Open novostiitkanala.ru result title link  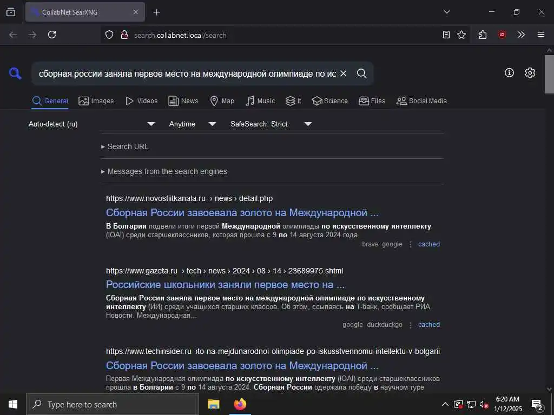pyautogui.click(x=242, y=213)
